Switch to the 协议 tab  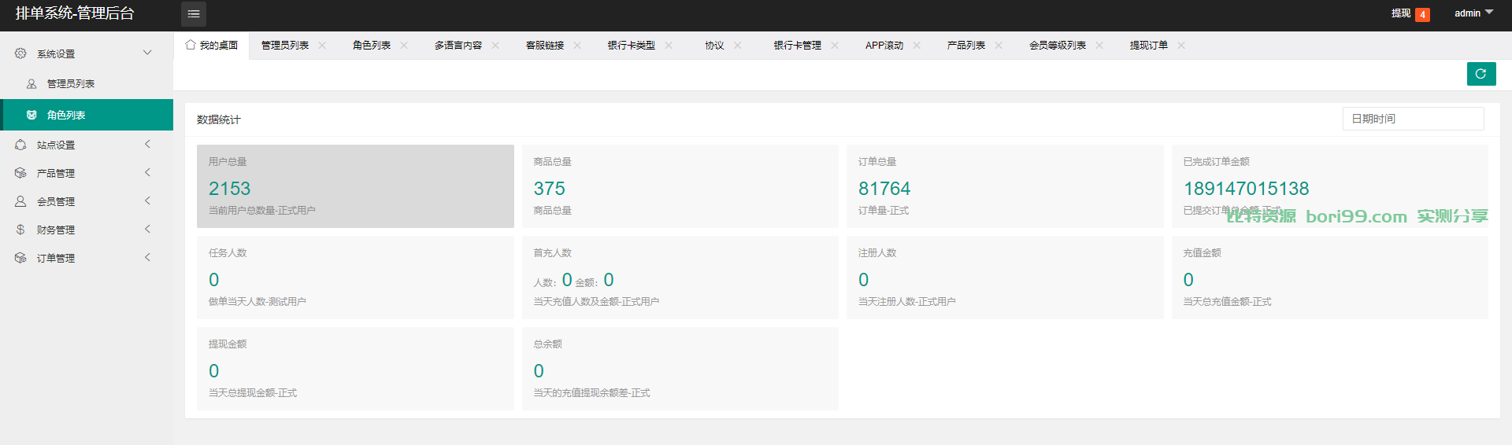click(714, 46)
